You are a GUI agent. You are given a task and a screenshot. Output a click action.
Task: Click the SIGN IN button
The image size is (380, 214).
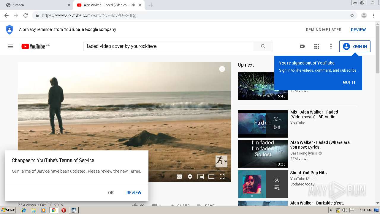pyautogui.click(x=355, y=46)
